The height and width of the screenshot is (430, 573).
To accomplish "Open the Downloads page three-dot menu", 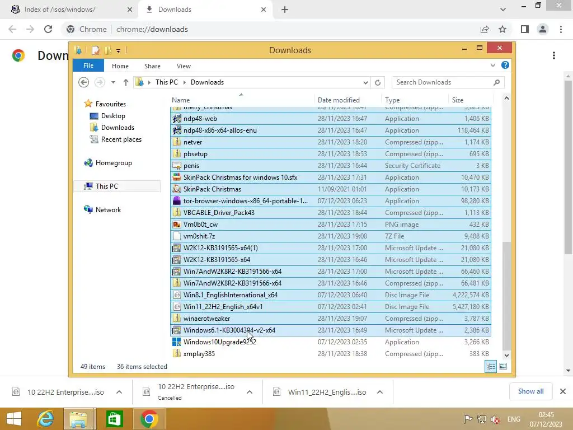I will click(x=554, y=55).
